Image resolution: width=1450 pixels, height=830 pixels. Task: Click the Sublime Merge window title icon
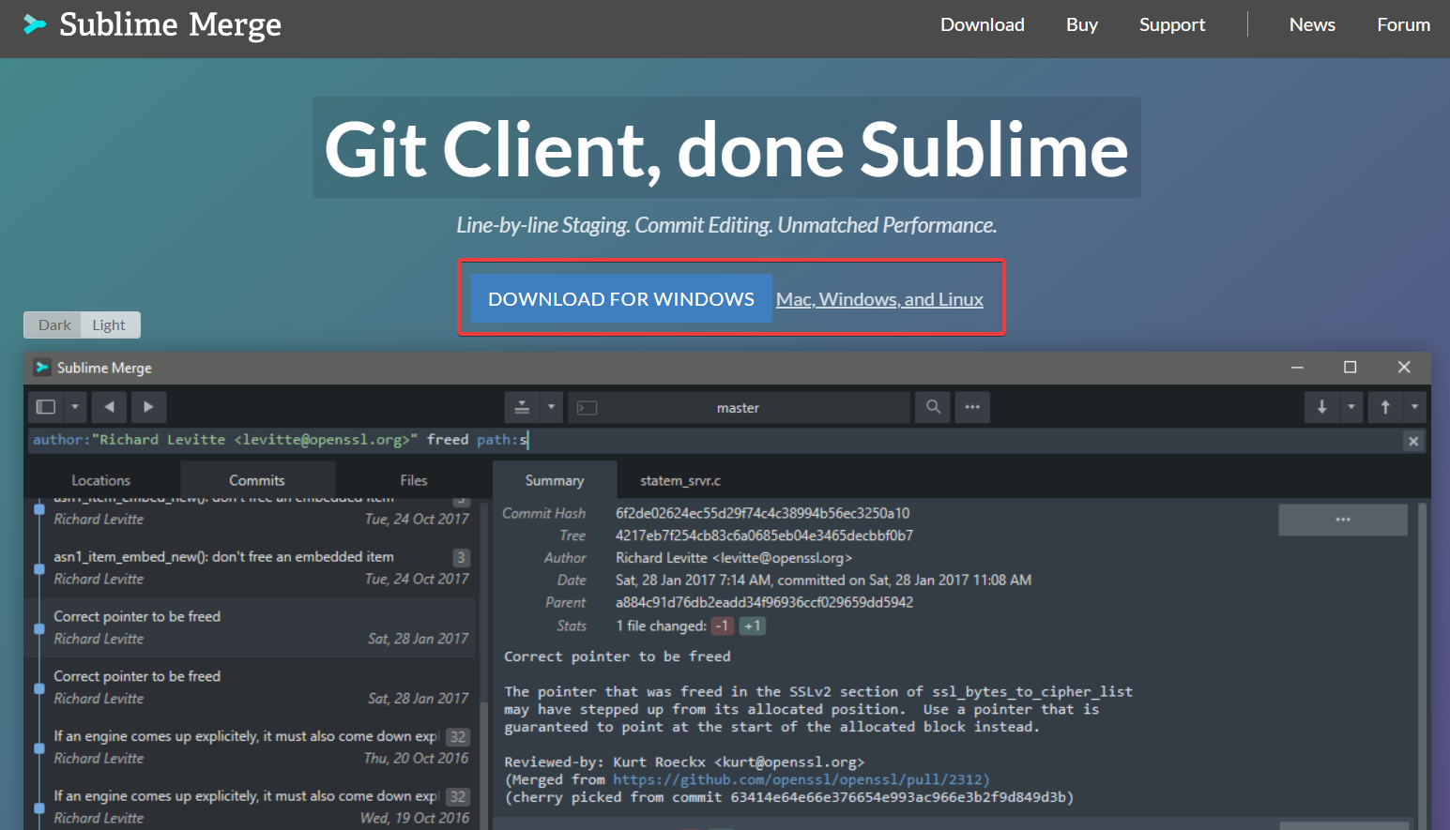pos(41,368)
